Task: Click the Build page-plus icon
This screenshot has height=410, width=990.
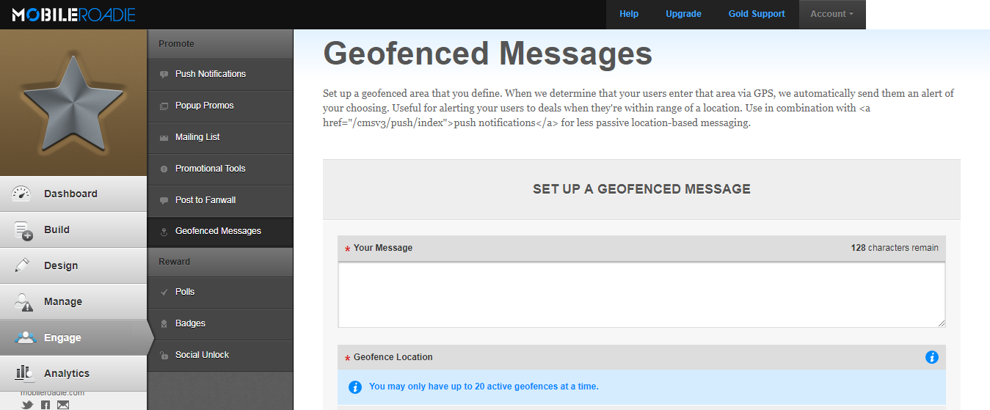Action: 23,230
